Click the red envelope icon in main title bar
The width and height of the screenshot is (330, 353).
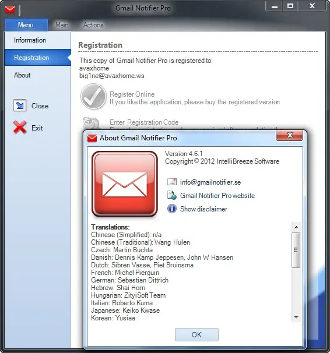click(x=10, y=9)
